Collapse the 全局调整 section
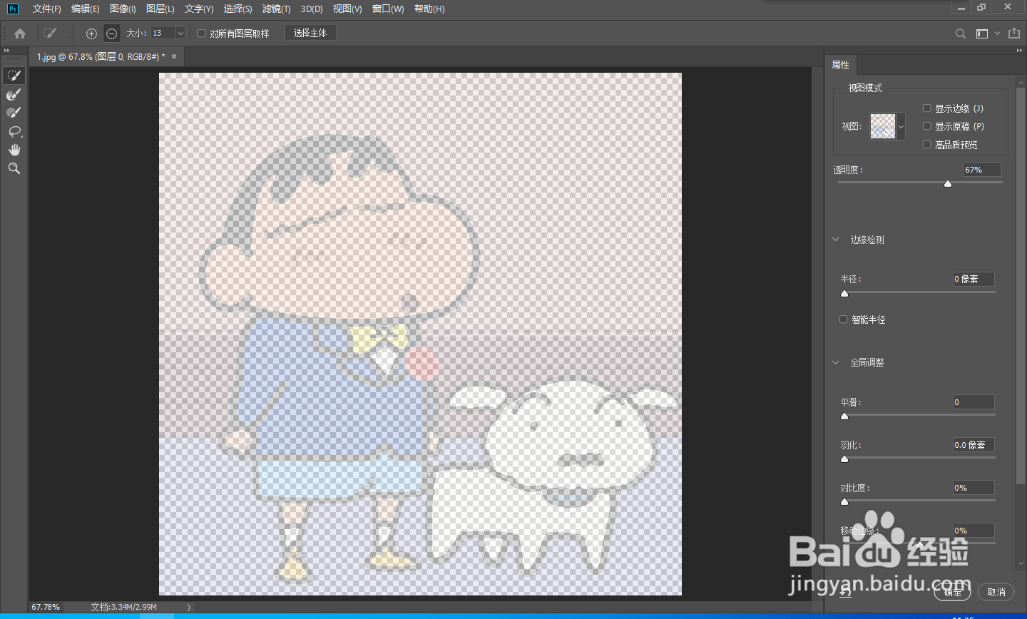 836,362
